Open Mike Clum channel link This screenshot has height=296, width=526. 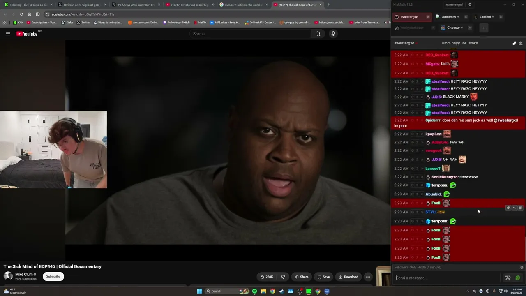click(x=24, y=274)
